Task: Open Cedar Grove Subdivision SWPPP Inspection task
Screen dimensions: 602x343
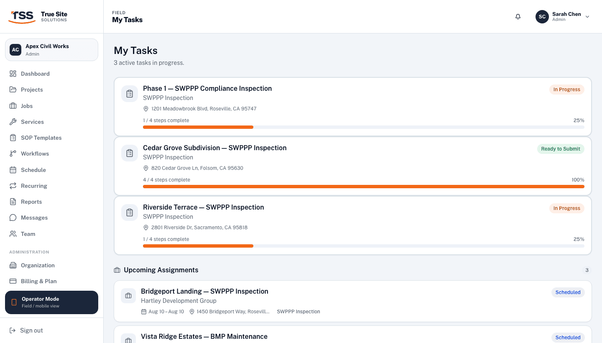Action: click(x=353, y=166)
